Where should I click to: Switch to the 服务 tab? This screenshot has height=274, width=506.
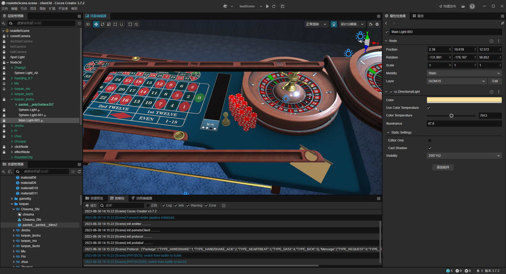tap(418, 16)
